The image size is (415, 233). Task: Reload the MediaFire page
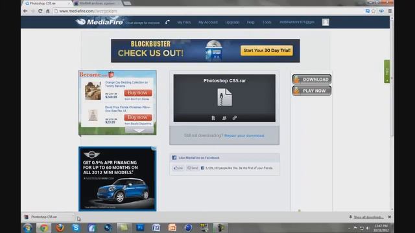40,11
